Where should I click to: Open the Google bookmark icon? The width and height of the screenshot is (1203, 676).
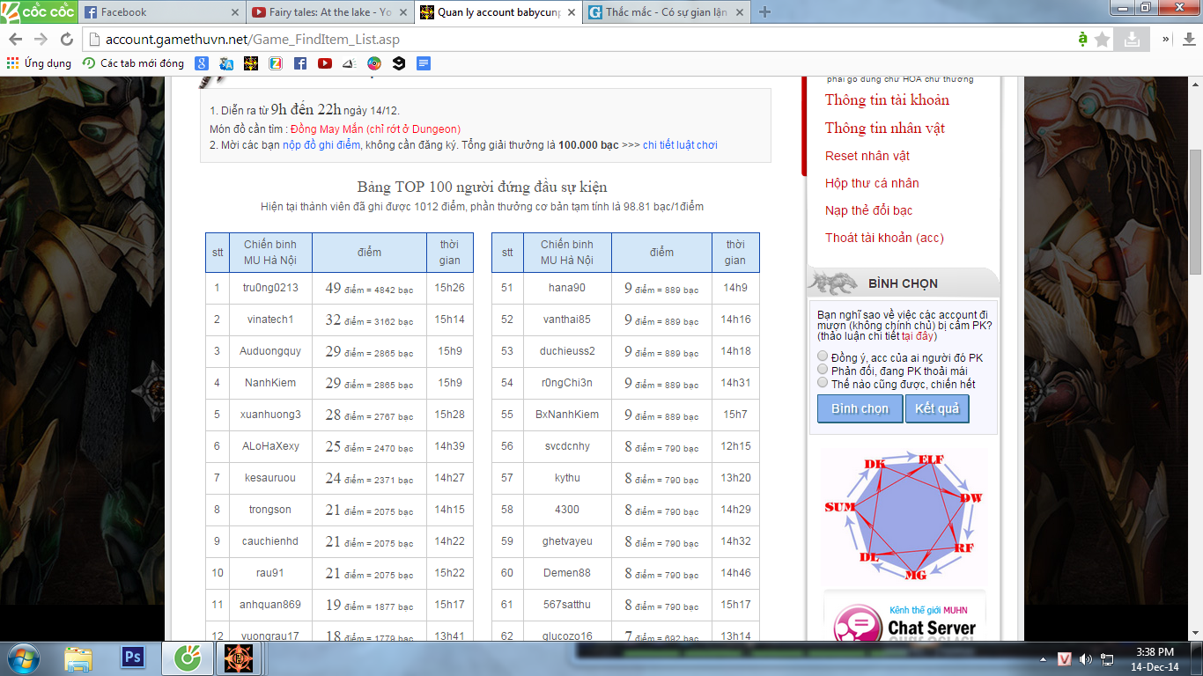202,63
